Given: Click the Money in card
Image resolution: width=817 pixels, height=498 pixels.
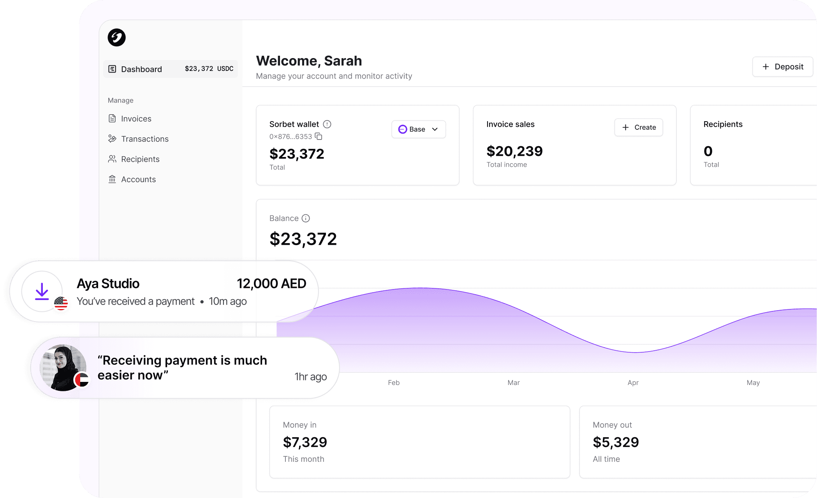Looking at the screenshot, I should (x=419, y=442).
